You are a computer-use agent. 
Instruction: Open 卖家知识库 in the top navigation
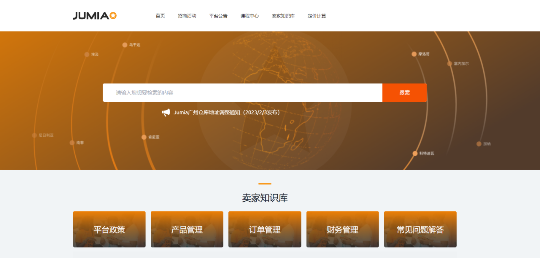(283, 16)
